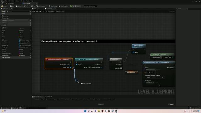
Task: Click the Respawn Point variable node
Action: point(132,72)
